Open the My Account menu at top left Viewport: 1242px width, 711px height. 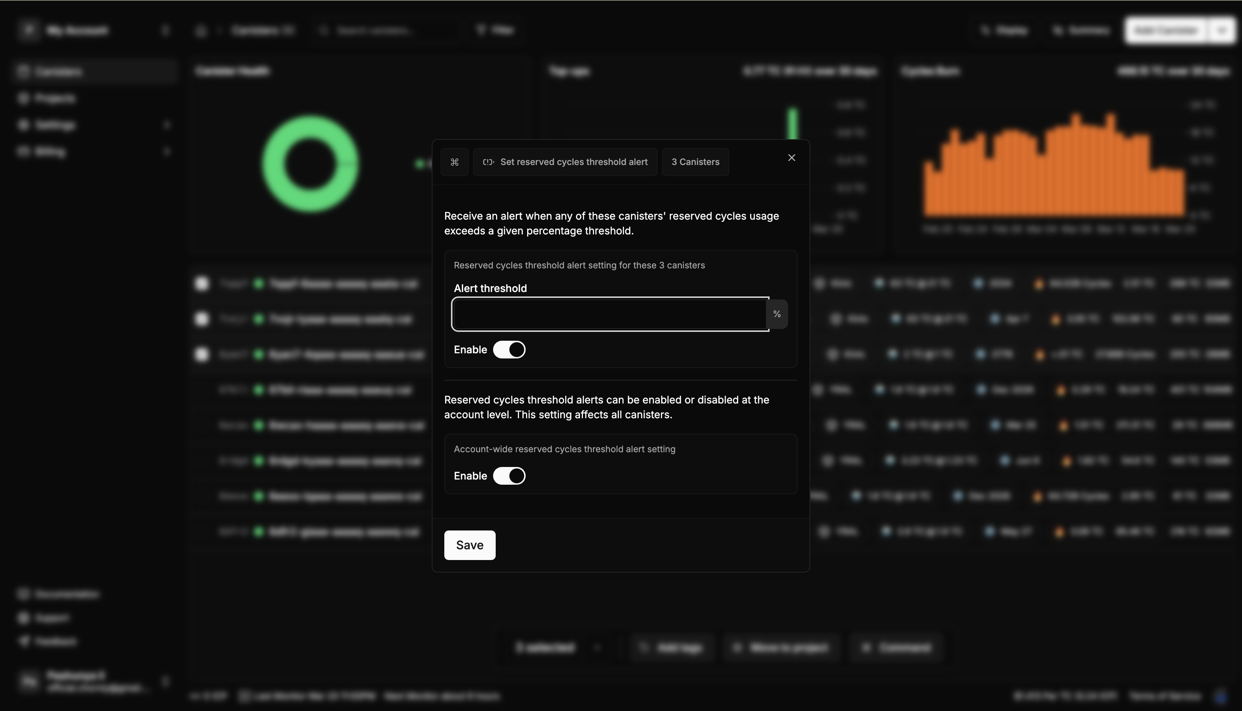click(76, 30)
